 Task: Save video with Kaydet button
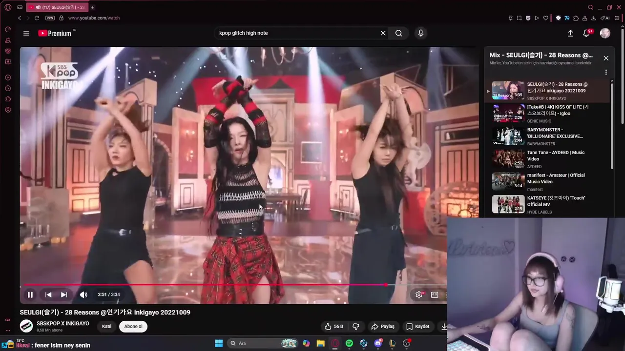[x=418, y=327]
